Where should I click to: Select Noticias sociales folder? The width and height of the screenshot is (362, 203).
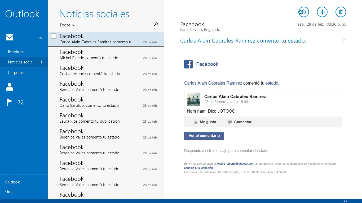(x=24, y=62)
